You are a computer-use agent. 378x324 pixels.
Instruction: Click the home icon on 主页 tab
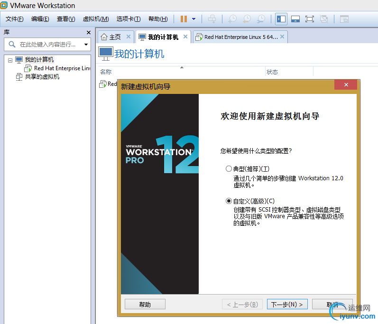coord(104,37)
